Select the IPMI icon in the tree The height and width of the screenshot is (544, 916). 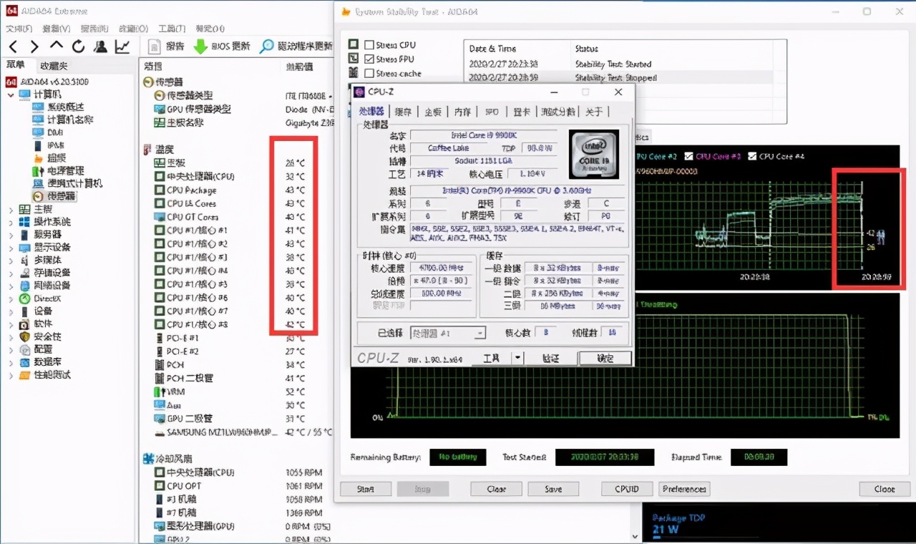[x=37, y=145]
